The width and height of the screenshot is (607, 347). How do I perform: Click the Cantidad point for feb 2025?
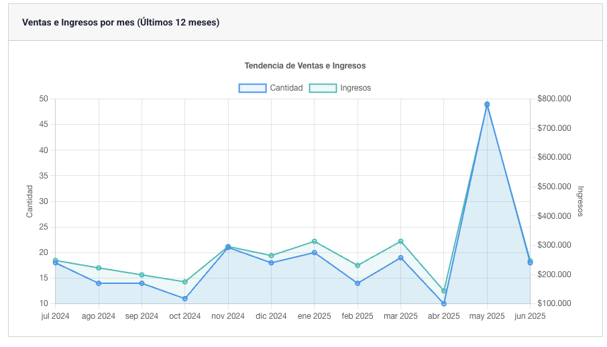(x=357, y=283)
